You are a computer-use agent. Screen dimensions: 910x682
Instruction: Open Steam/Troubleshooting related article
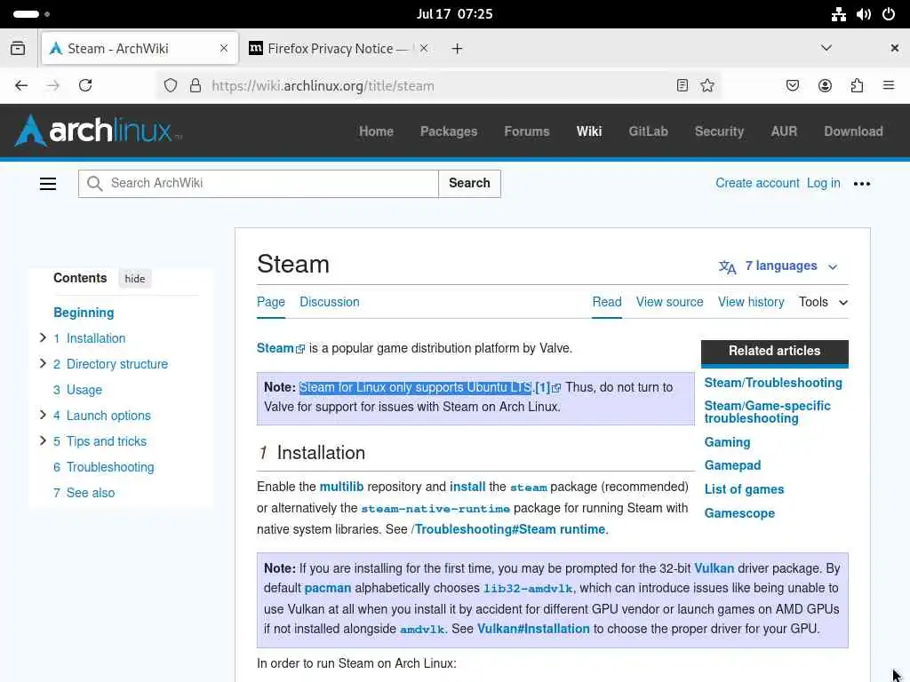coord(773,383)
